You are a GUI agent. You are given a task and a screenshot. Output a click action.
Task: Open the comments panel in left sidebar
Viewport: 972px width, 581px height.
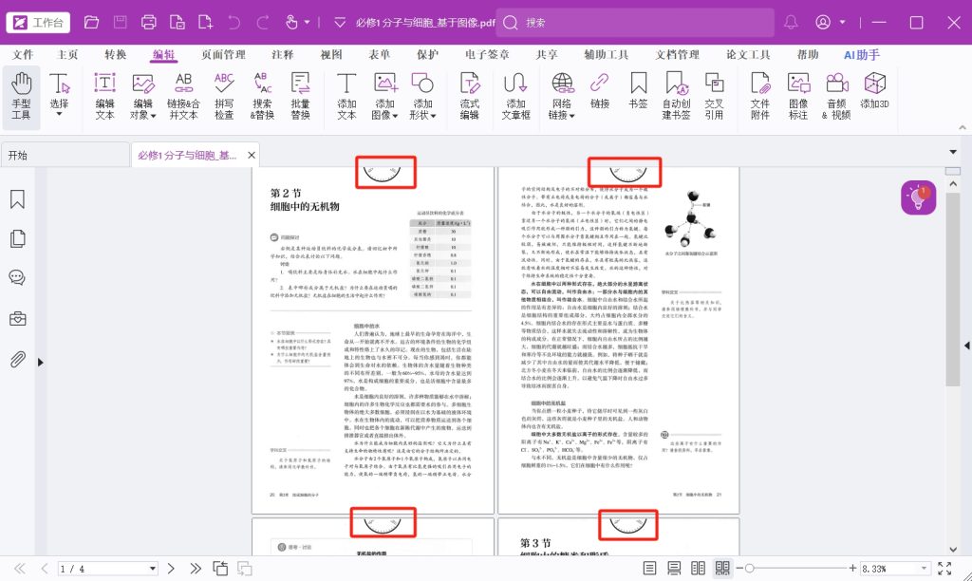17,278
